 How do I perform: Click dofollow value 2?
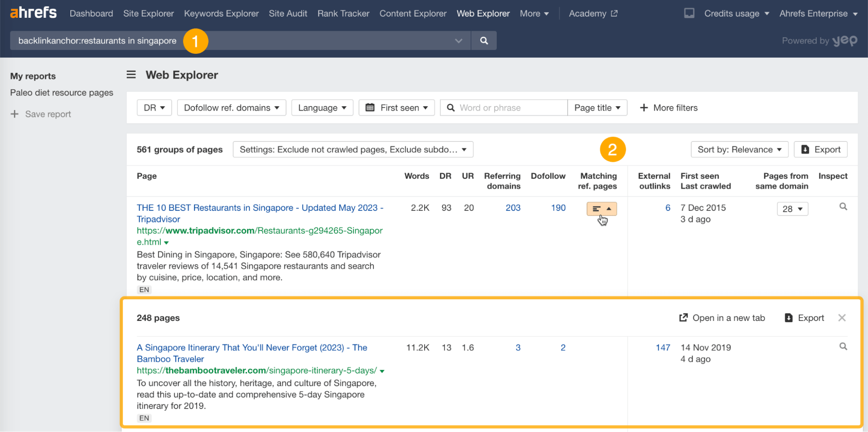pyautogui.click(x=563, y=347)
